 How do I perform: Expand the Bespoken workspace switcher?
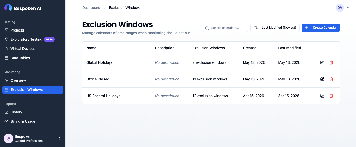point(59,139)
